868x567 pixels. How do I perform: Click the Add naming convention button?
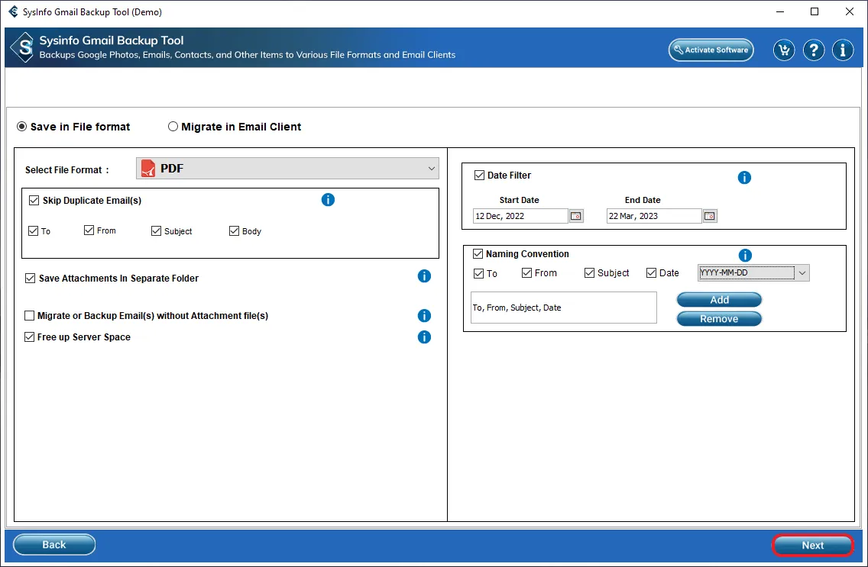(x=719, y=300)
